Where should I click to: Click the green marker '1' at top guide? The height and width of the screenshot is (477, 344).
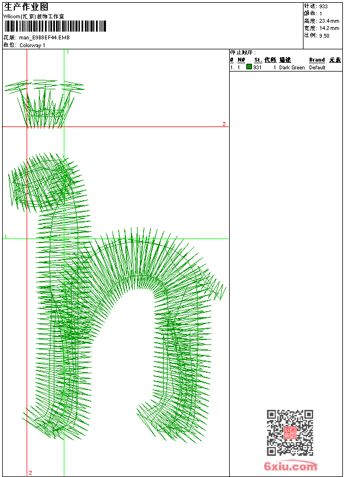(x=68, y=52)
